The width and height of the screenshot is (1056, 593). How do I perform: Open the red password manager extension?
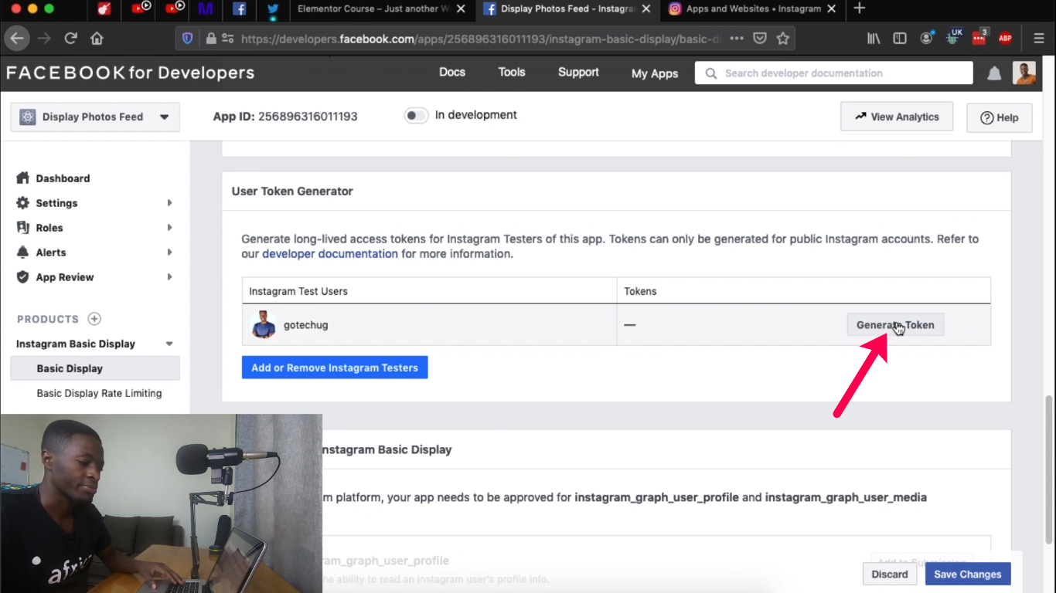[x=979, y=37]
